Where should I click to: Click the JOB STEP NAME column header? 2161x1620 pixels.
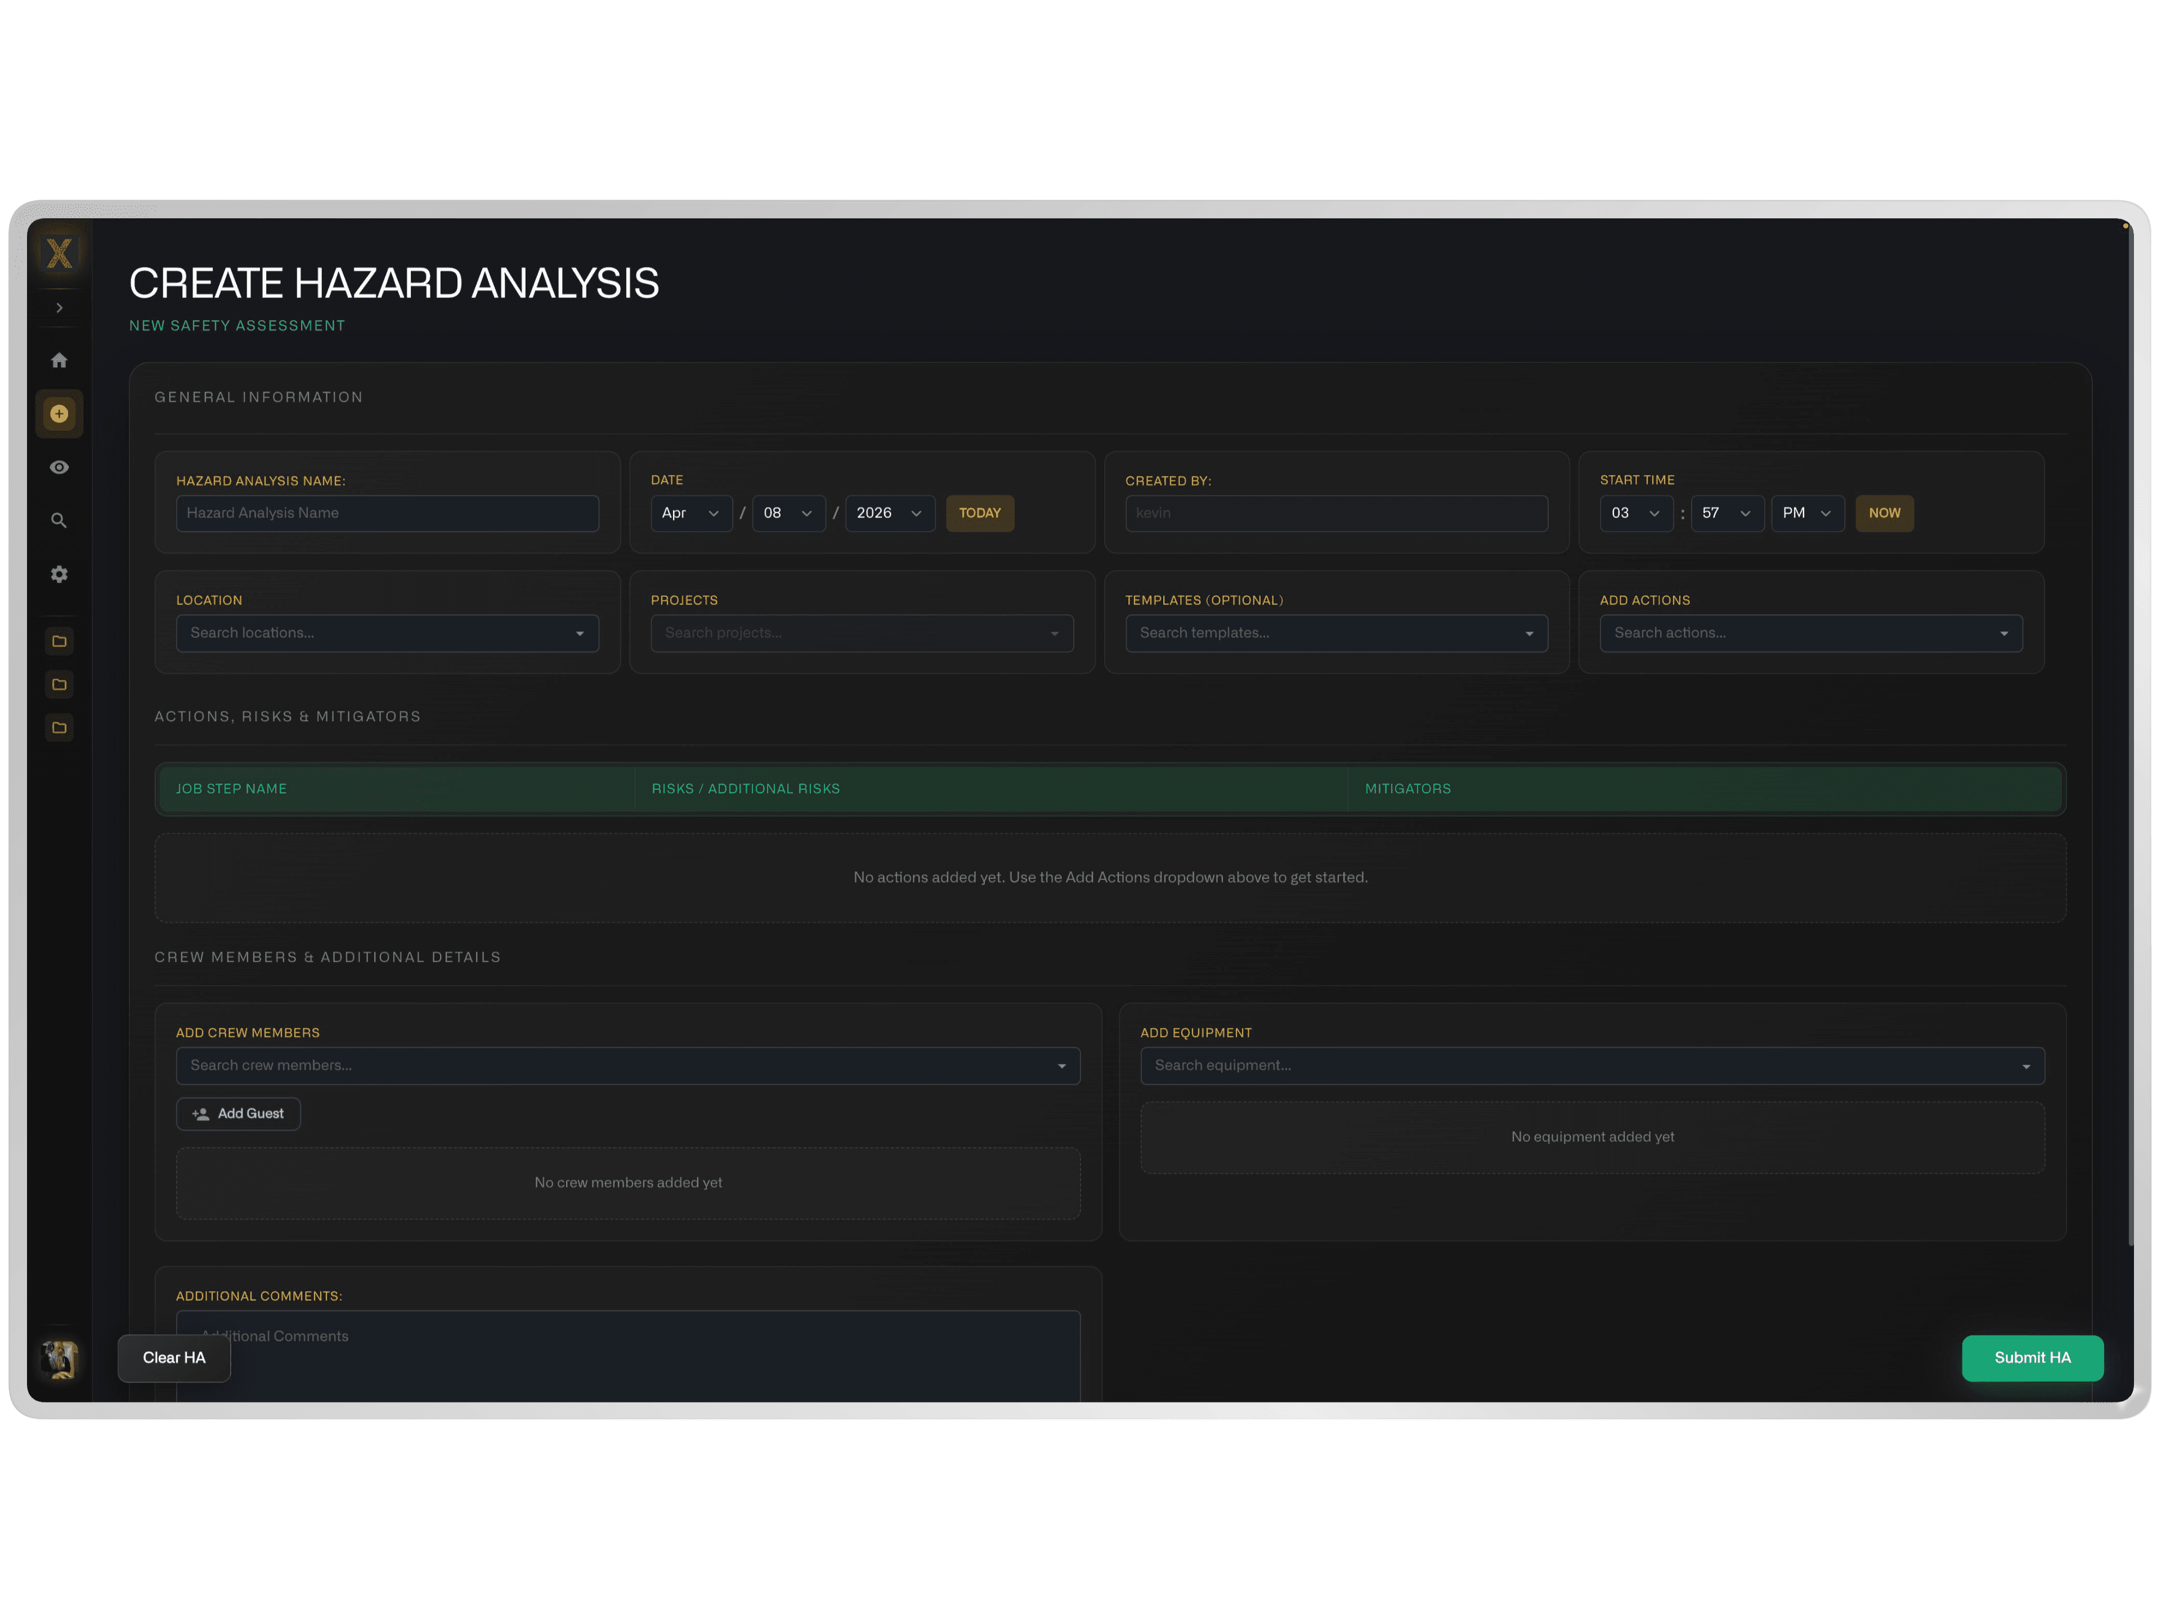[x=231, y=789]
